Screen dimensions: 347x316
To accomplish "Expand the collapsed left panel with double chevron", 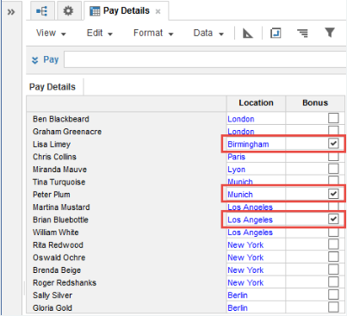I will click(x=11, y=12).
